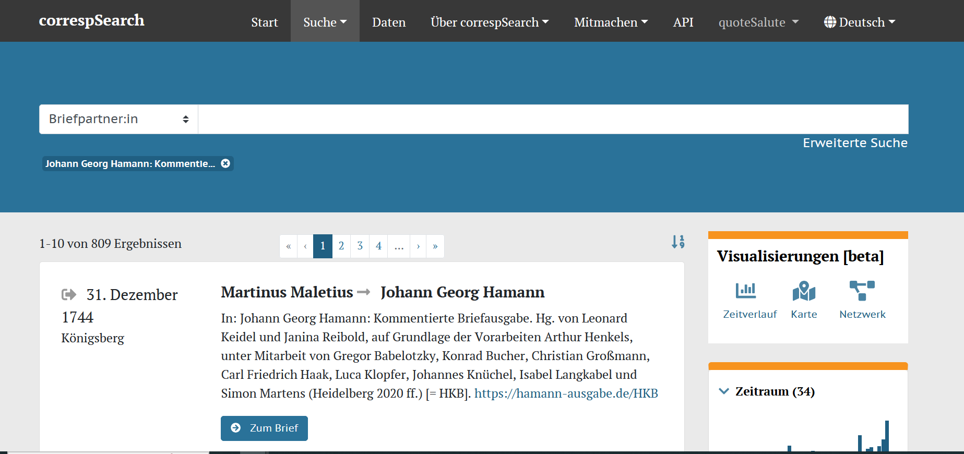Open the Briefpartner:in search type dropdown

(x=118, y=119)
